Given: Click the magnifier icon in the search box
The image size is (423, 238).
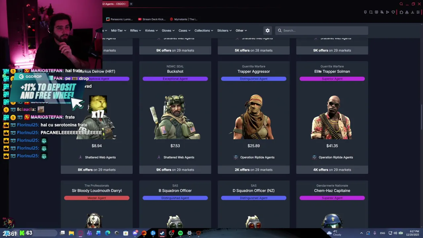Looking at the screenshot, I should click(280, 30).
